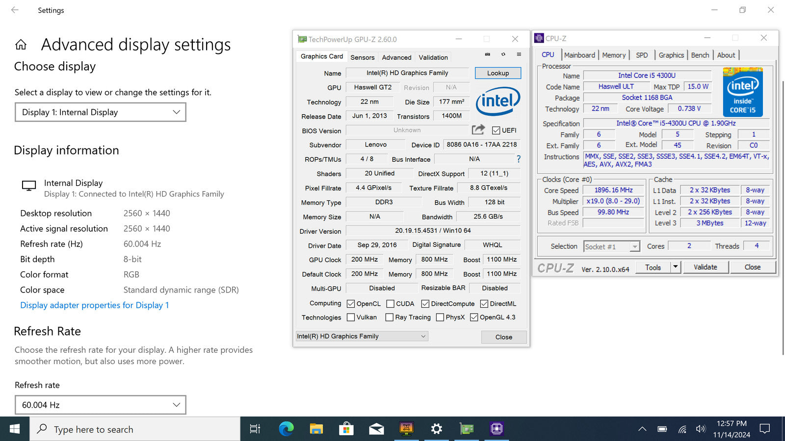Click the GPU-Z refresh icon
Image resolution: width=785 pixels, height=441 pixels.
[x=503, y=54]
